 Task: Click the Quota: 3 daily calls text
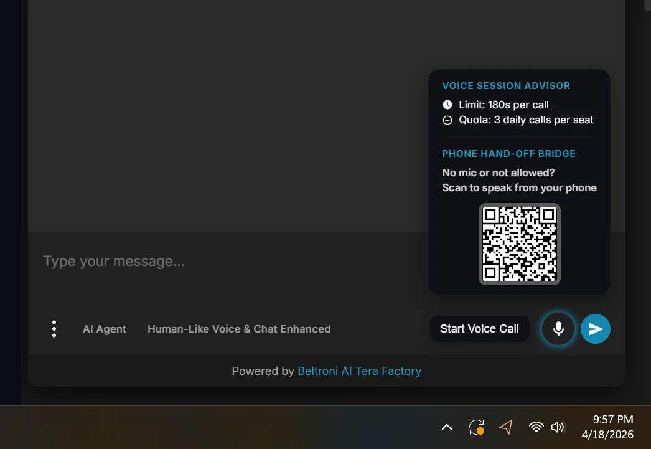coord(526,120)
